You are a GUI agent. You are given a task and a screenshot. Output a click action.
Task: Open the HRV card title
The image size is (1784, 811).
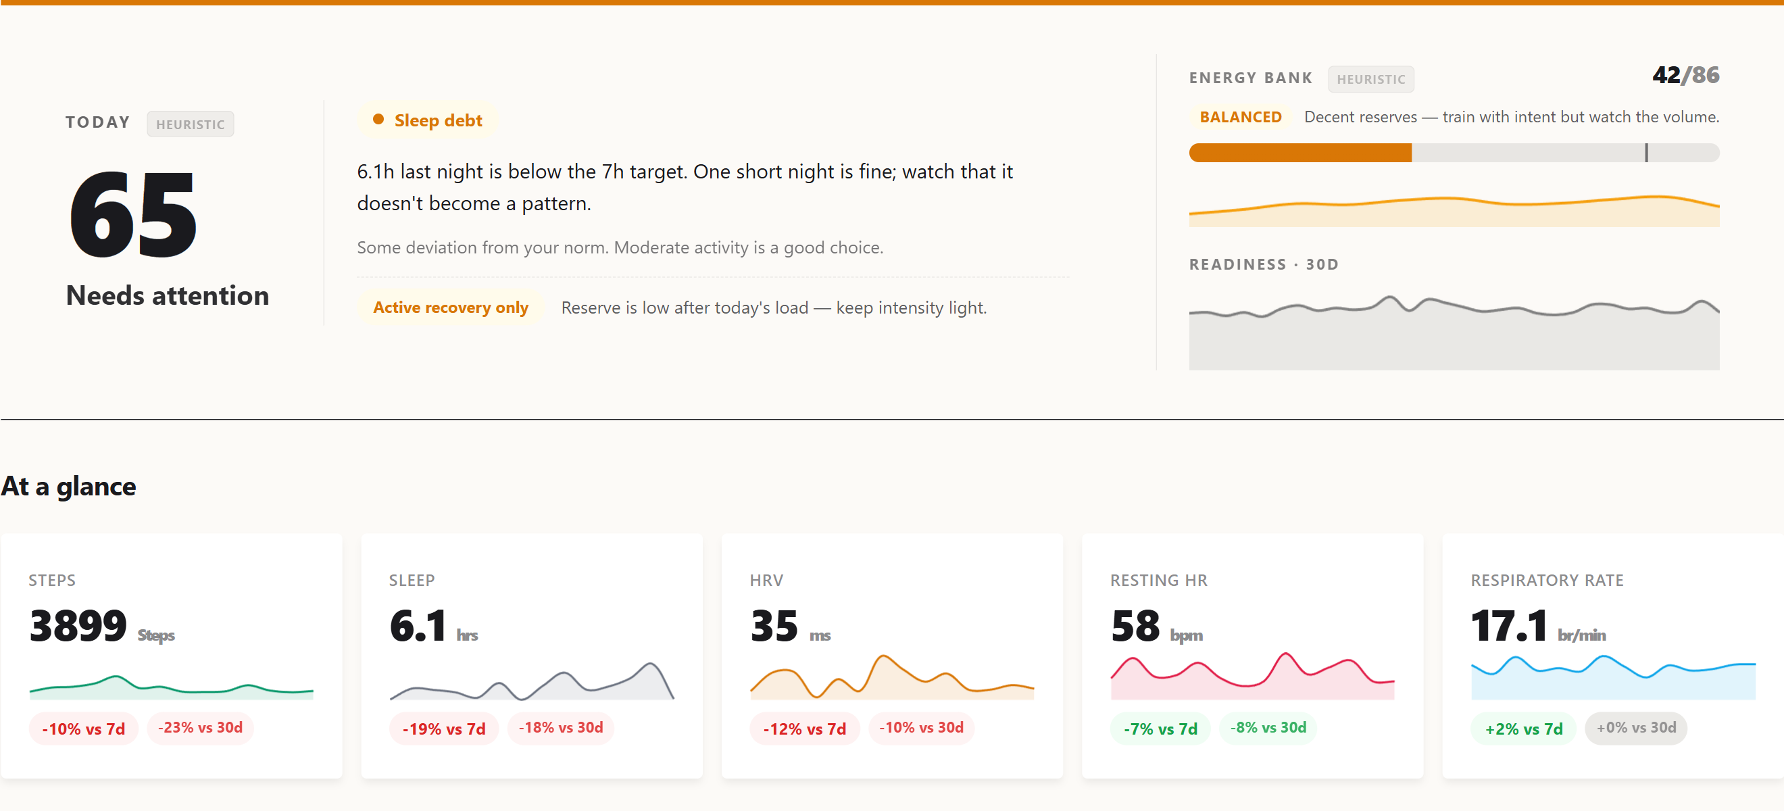click(x=766, y=581)
